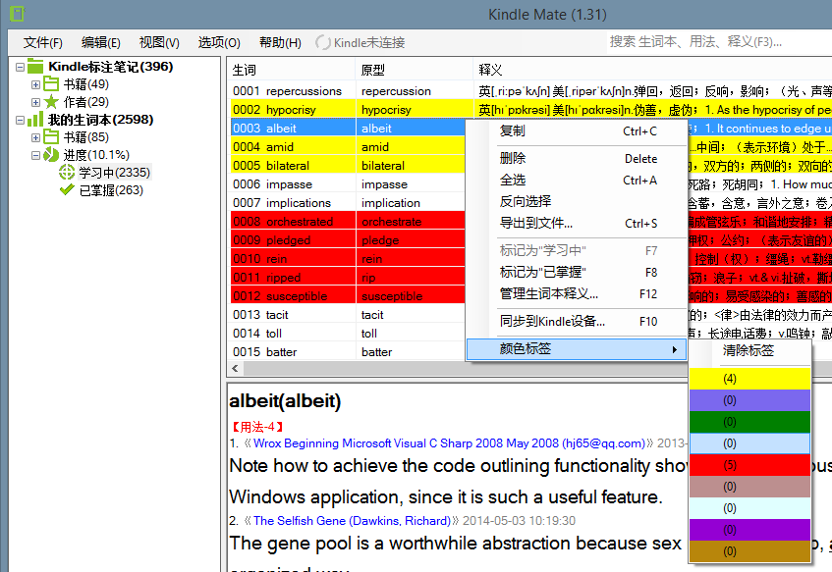832x572 pixels.
Task: Open the 帮助(H) menu
Action: (x=280, y=42)
